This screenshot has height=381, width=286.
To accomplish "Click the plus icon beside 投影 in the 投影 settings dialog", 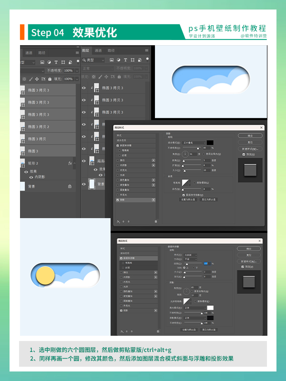I will (x=153, y=201).
